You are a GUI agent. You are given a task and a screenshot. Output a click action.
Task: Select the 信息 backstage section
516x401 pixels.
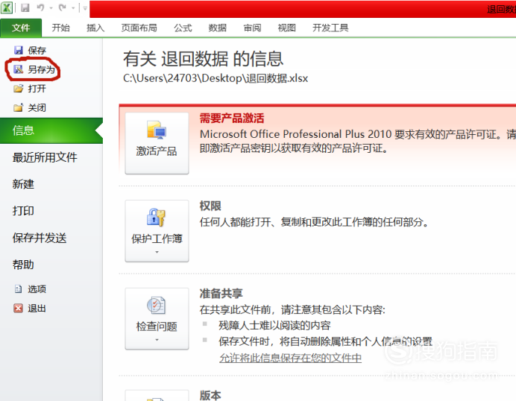tap(51, 130)
